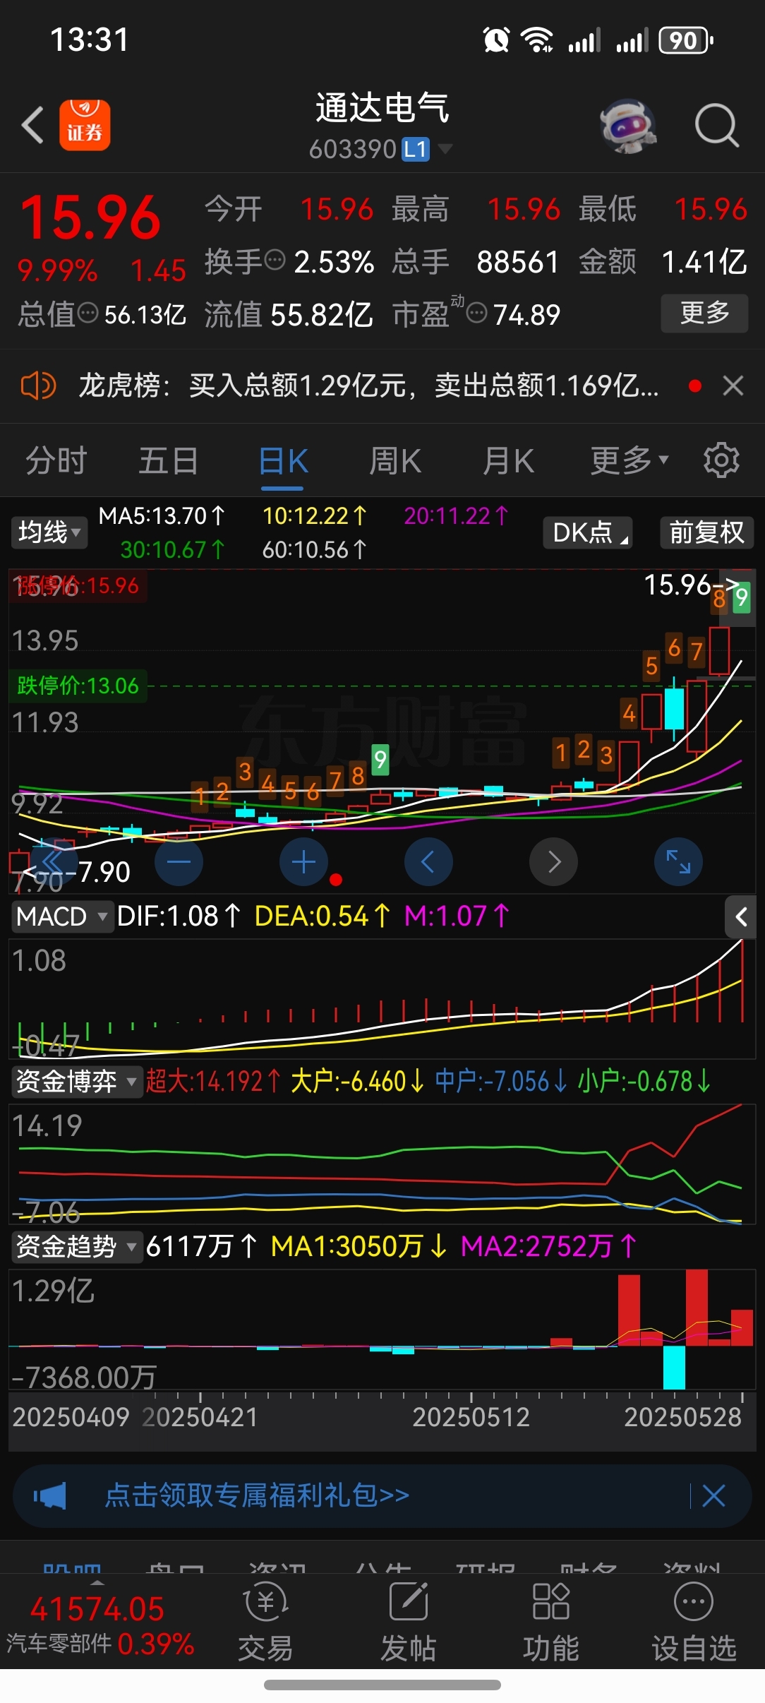Viewport: 765px width, 1703px height.
Task: Tap the 更多 button in quote details
Action: coord(704,313)
